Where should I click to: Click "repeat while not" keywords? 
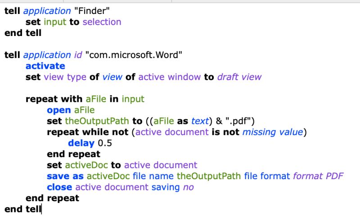coord(88,132)
